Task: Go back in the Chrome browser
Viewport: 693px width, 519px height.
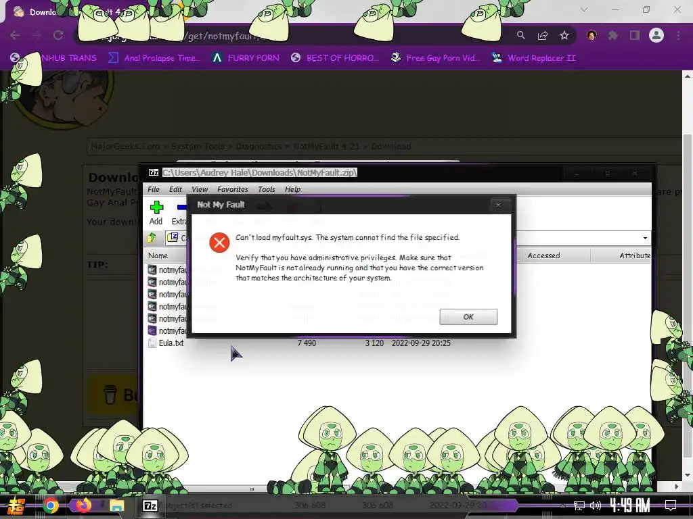Action: click(x=15, y=35)
